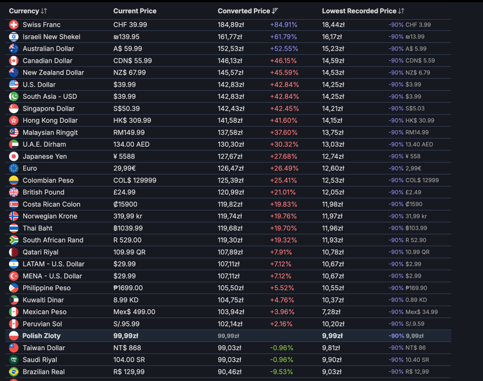Viewport: 483px width, 381px height.
Task: Click the Swiss Franc flag icon
Action: tap(14, 25)
